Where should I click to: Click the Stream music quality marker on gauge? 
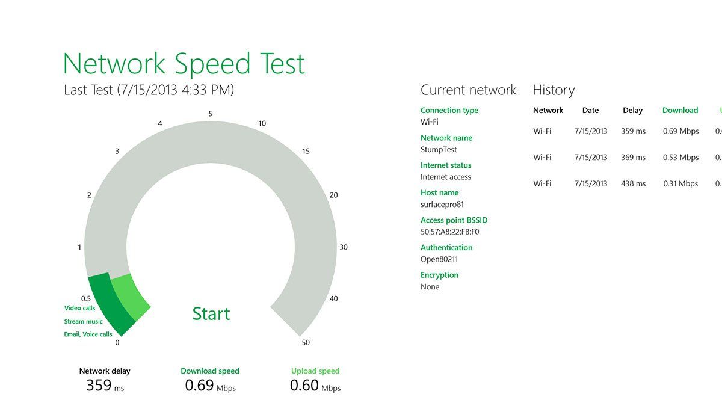pyautogui.click(x=82, y=321)
